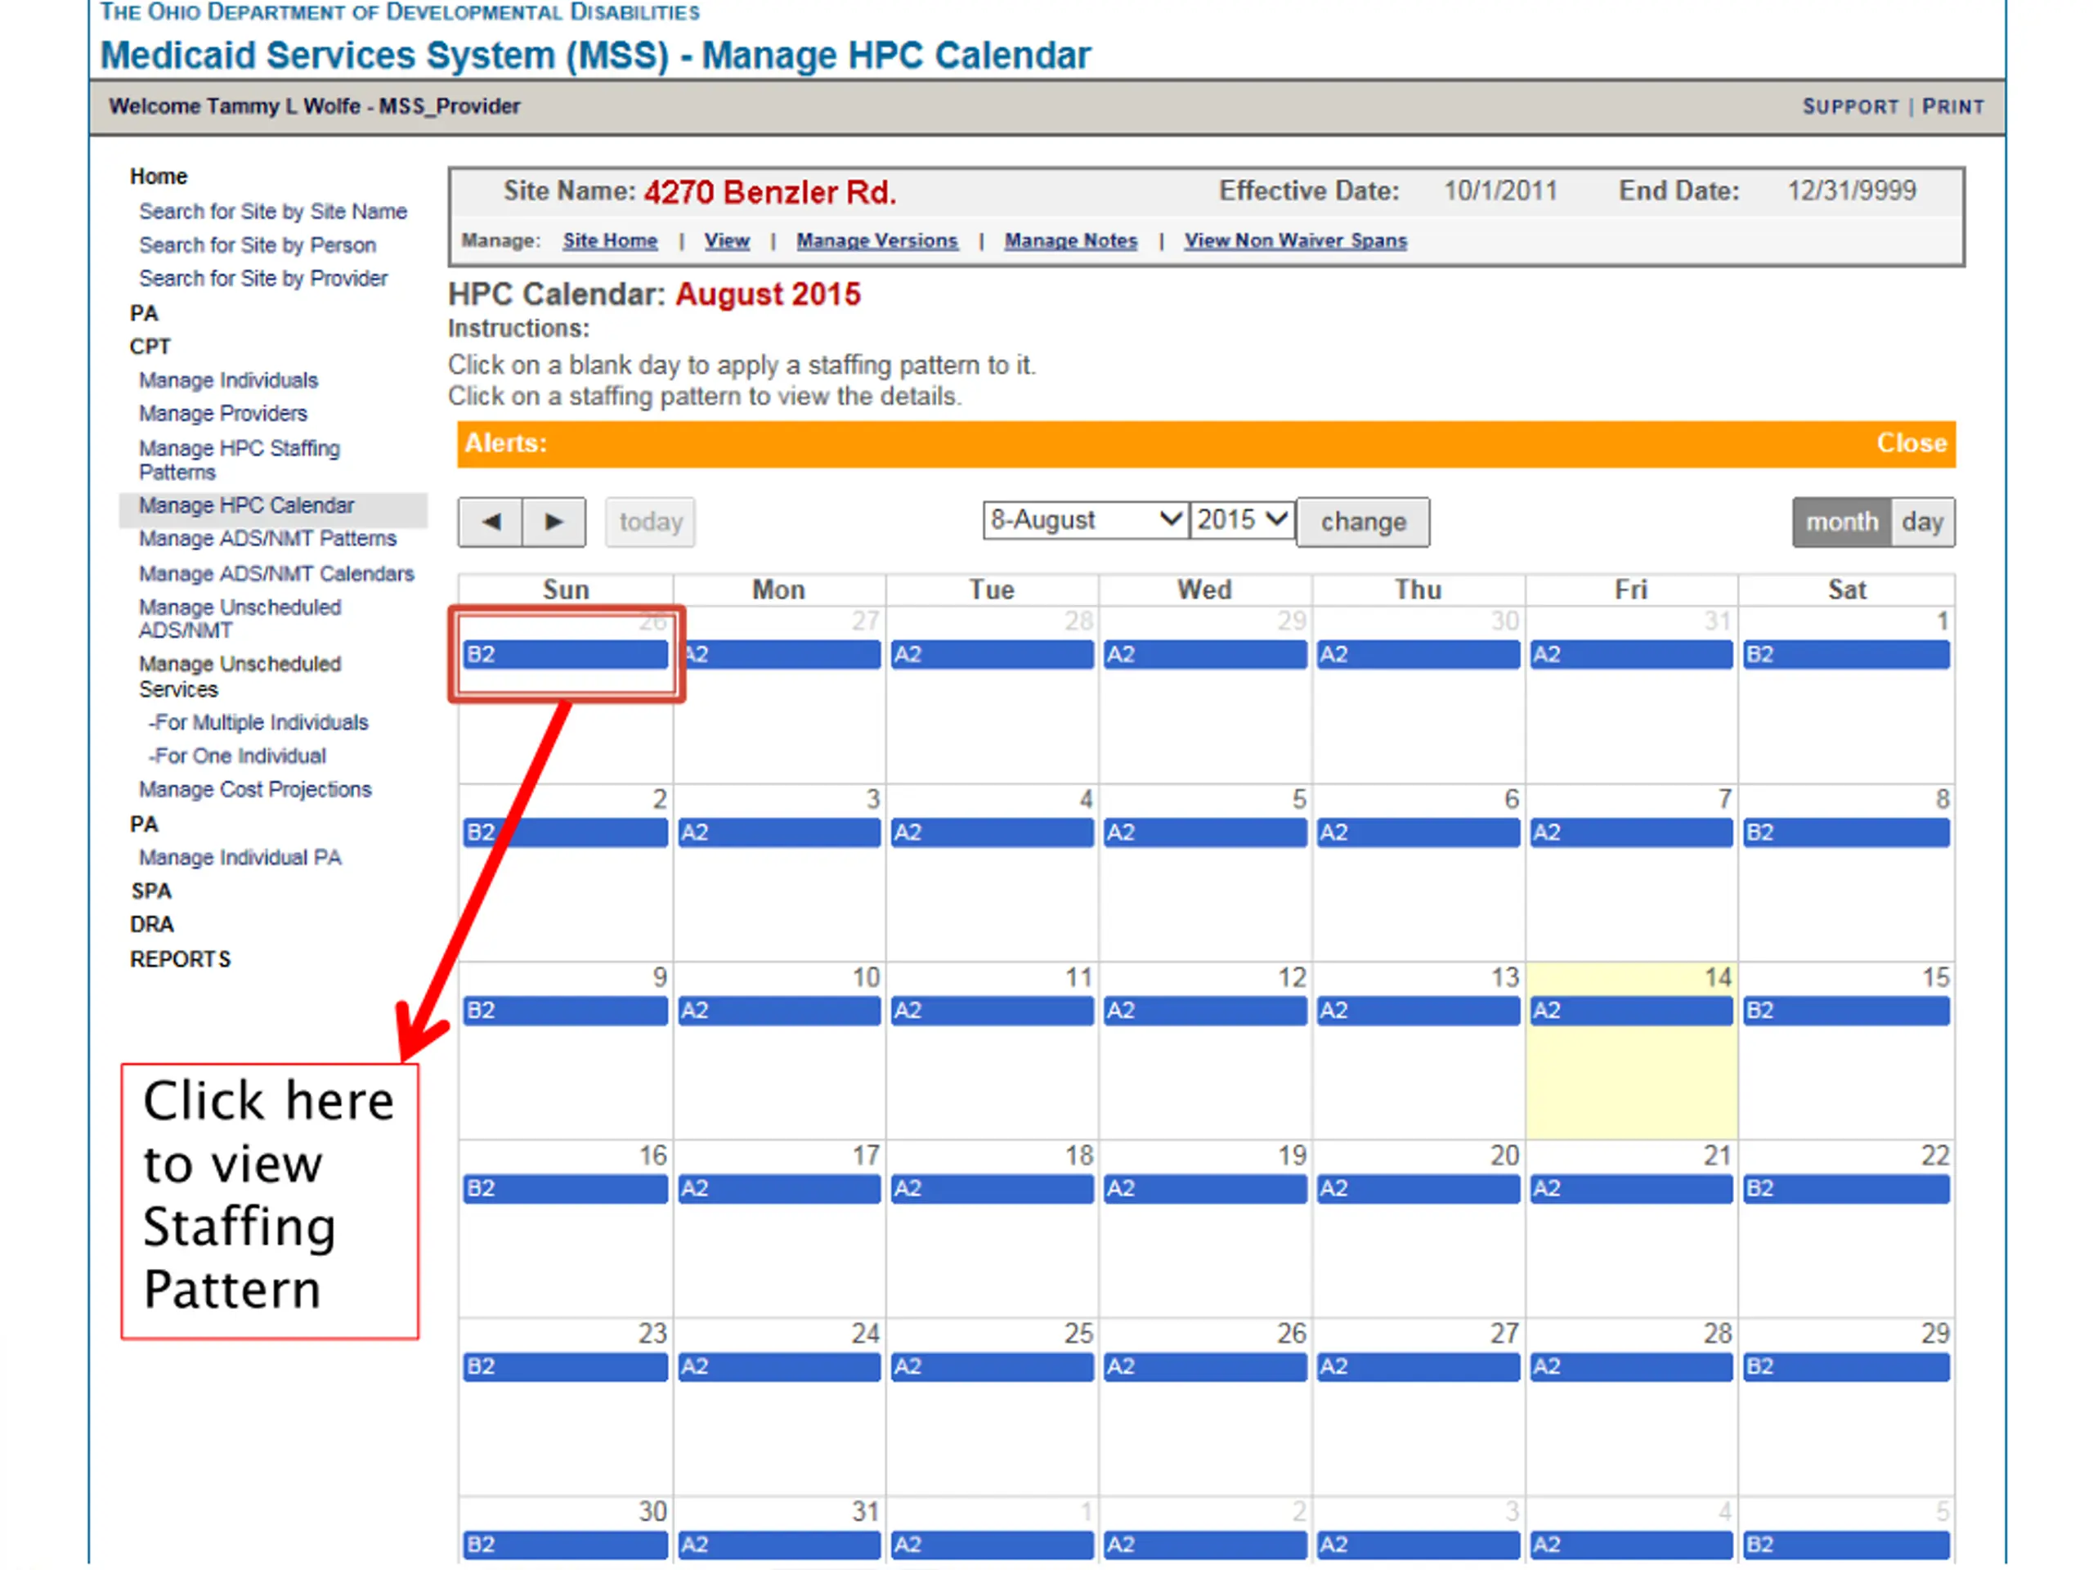This screenshot has height=1570, width=2093.
Task: Open REPORTS in sidebar
Action: (x=180, y=960)
